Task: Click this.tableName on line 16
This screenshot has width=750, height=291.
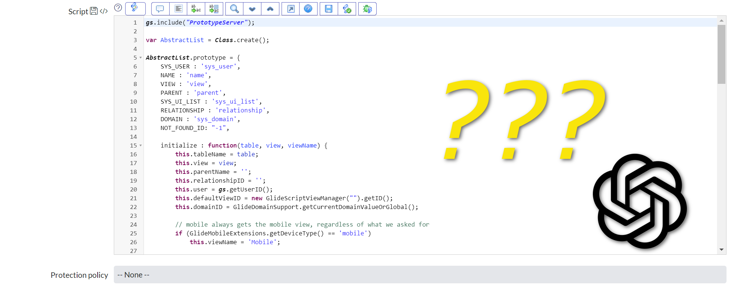Action: [x=200, y=154]
